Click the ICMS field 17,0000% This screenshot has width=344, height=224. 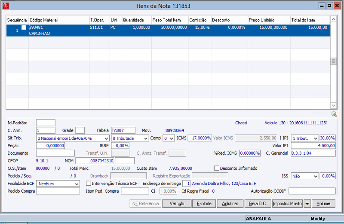click(x=200, y=138)
